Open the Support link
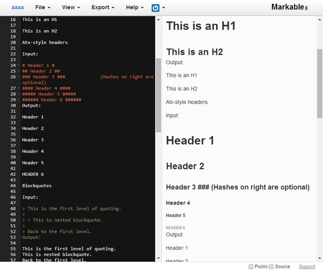 click(307, 267)
